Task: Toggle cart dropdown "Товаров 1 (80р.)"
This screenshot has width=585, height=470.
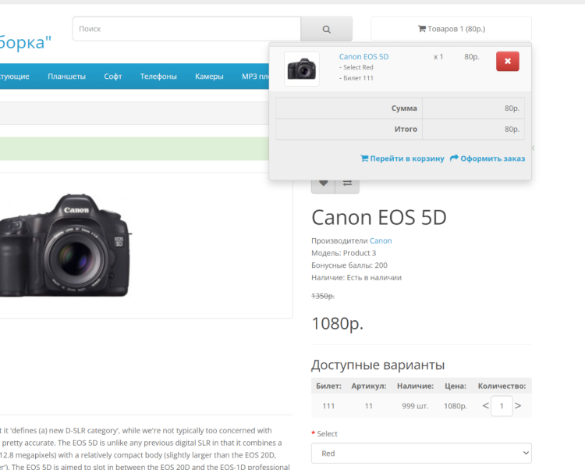Action: coord(451,29)
